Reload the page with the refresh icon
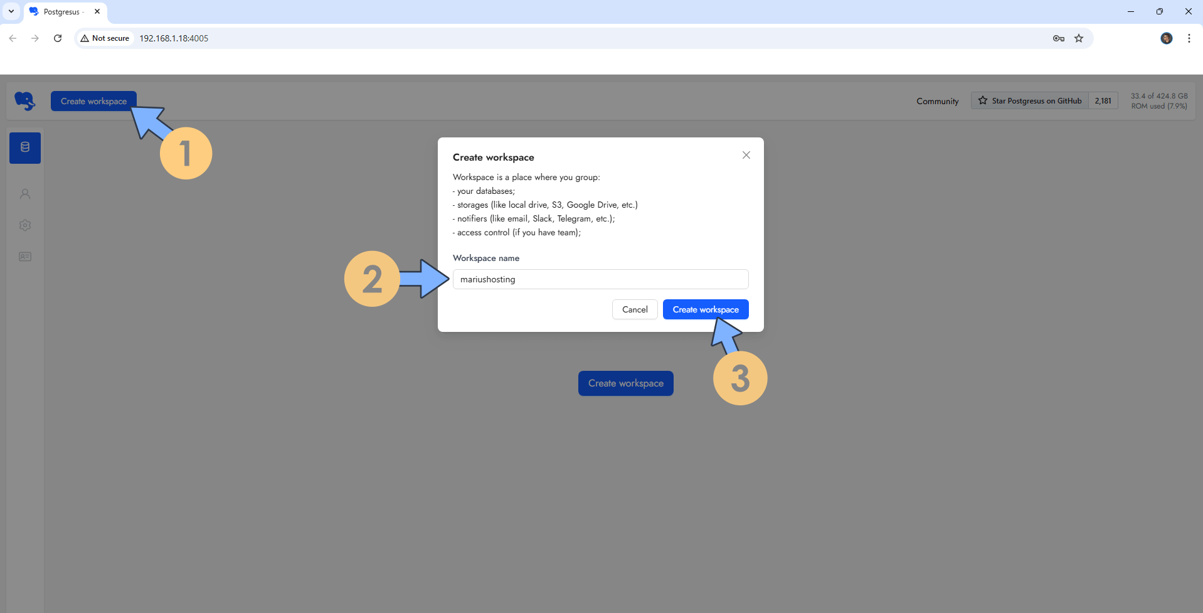 click(x=58, y=38)
